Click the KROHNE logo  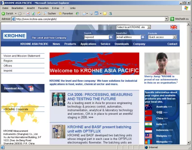coord(15,36)
